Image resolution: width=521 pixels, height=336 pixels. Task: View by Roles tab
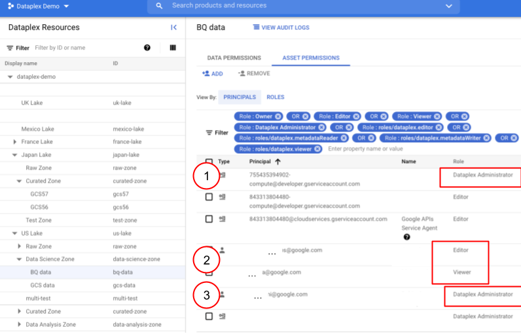275,97
